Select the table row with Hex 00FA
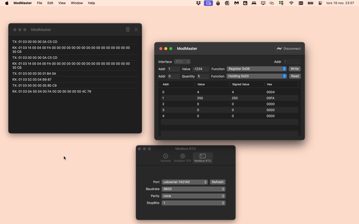This screenshot has height=224, width=359. click(229, 98)
